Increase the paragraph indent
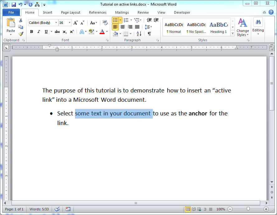Image resolution: width=277 pixels, height=215 pixels. (156, 20)
